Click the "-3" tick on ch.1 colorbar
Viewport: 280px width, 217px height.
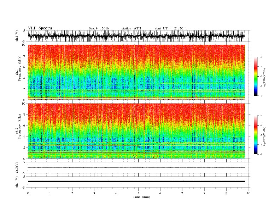[261, 57]
